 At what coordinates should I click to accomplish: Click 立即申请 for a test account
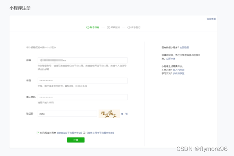tap(171, 59)
